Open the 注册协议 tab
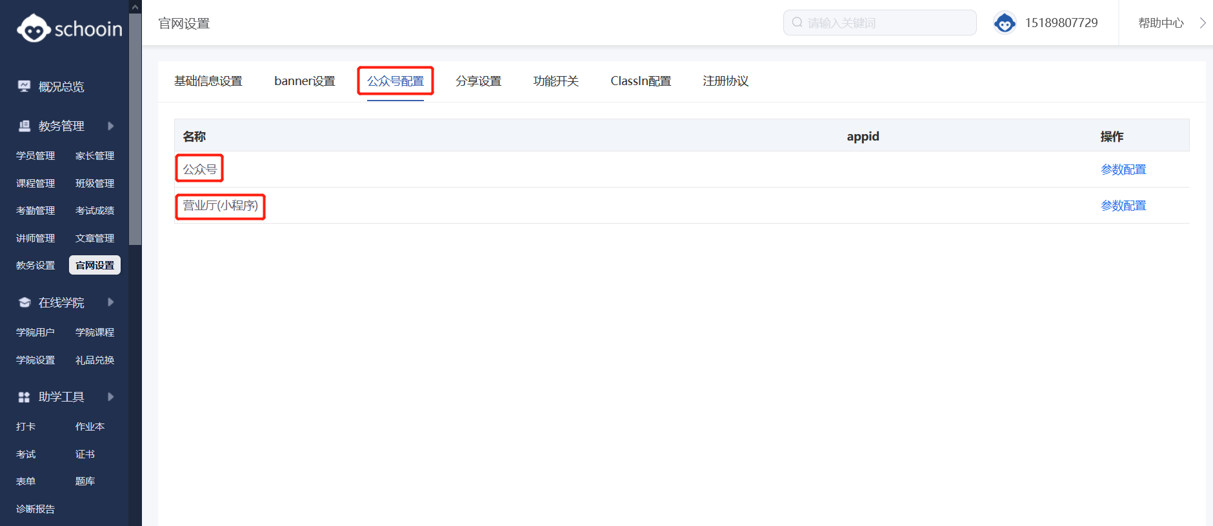Screen dimensions: 1213x526 click(725, 81)
